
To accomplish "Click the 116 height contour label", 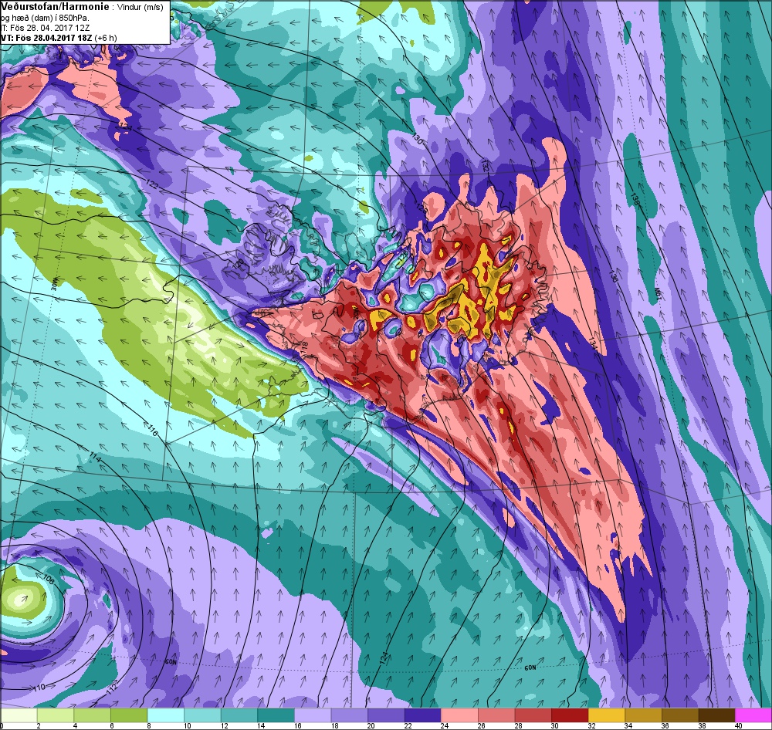I will click(x=153, y=431).
